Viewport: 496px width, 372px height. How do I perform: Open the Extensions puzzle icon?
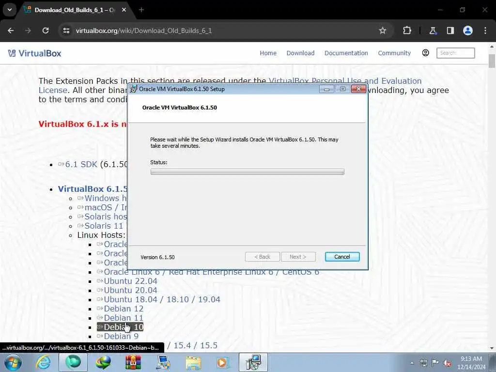pos(407,31)
